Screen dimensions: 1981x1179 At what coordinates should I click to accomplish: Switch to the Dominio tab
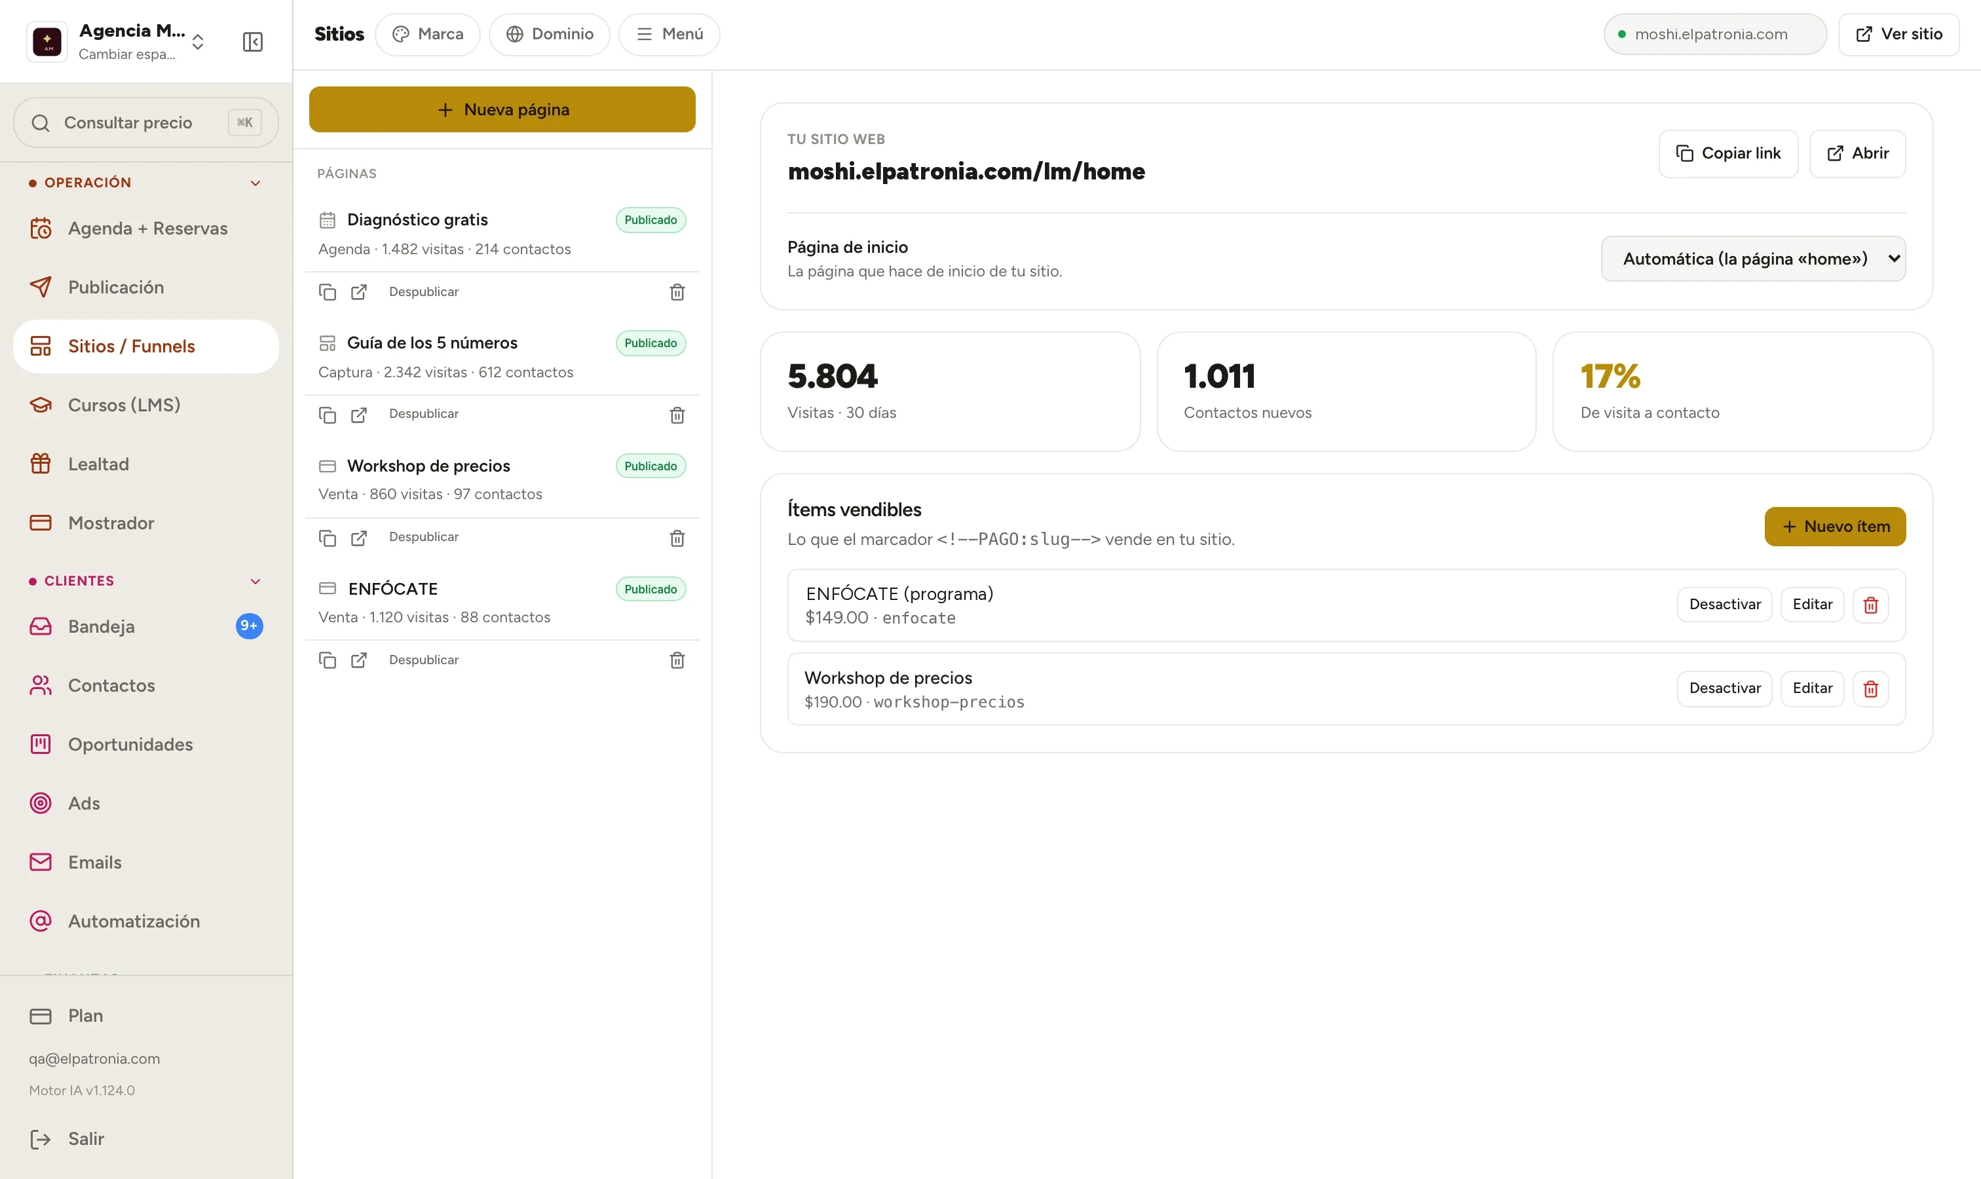point(549,34)
